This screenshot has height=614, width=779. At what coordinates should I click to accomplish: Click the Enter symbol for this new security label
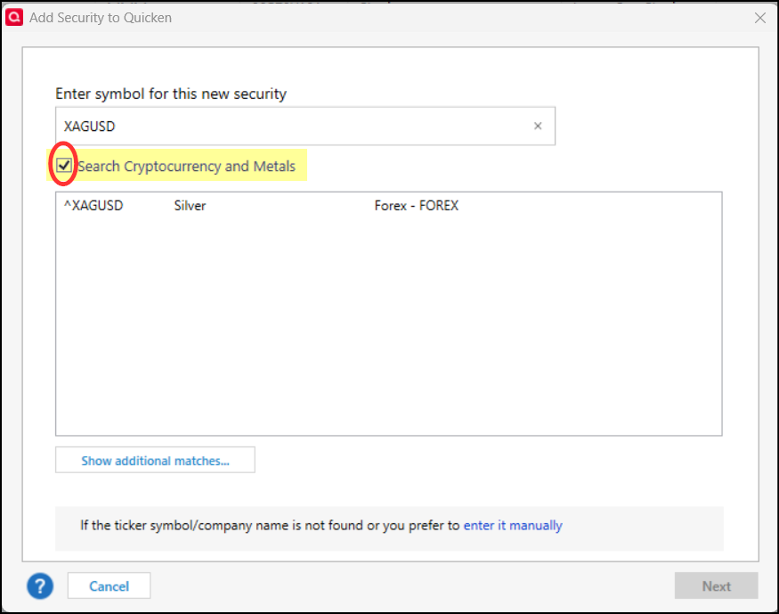171,94
